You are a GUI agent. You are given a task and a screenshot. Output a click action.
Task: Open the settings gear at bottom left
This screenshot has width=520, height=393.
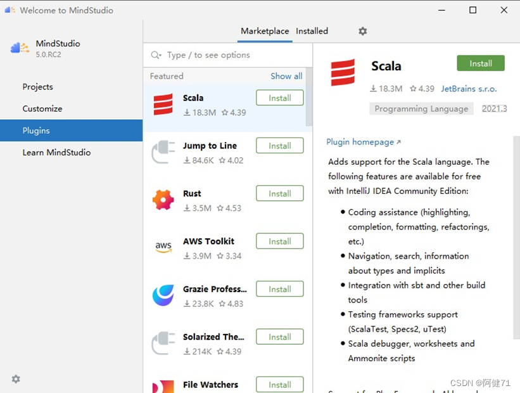[x=15, y=379]
